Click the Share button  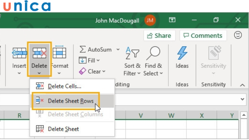click(x=159, y=35)
